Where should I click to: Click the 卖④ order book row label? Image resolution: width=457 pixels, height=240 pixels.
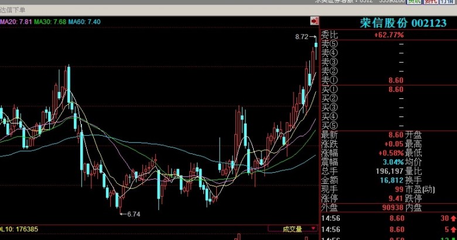(329, 53)
